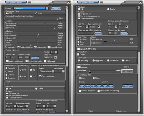Screen dimensions: 144x116
Task: Click the -20 zoom out button
Action: point(82,86)
